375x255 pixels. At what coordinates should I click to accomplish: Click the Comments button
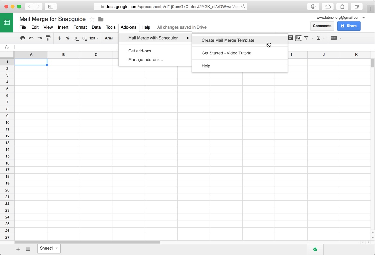(x=322, y=26)
